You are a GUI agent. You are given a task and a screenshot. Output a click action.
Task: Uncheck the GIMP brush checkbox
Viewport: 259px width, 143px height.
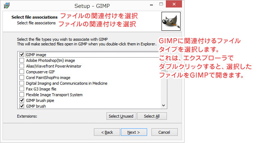coord(22,106)
